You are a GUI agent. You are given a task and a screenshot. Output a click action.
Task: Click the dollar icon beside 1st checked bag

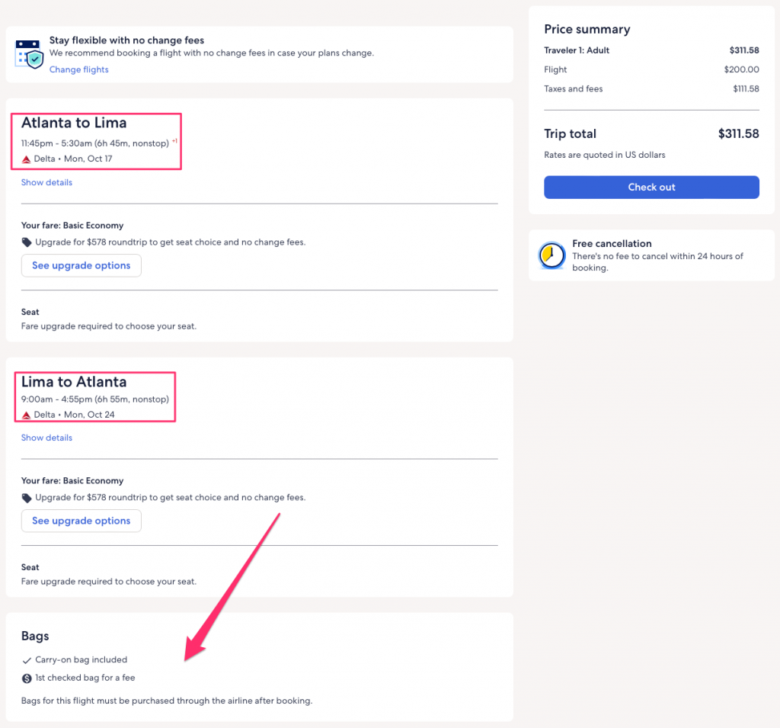[27, 678]
